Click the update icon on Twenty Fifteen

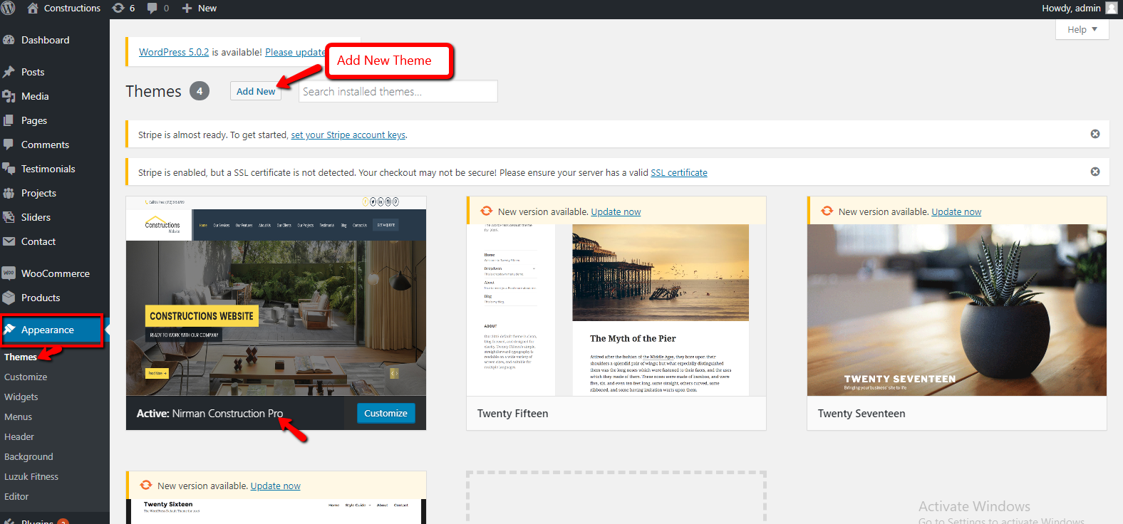486,211
